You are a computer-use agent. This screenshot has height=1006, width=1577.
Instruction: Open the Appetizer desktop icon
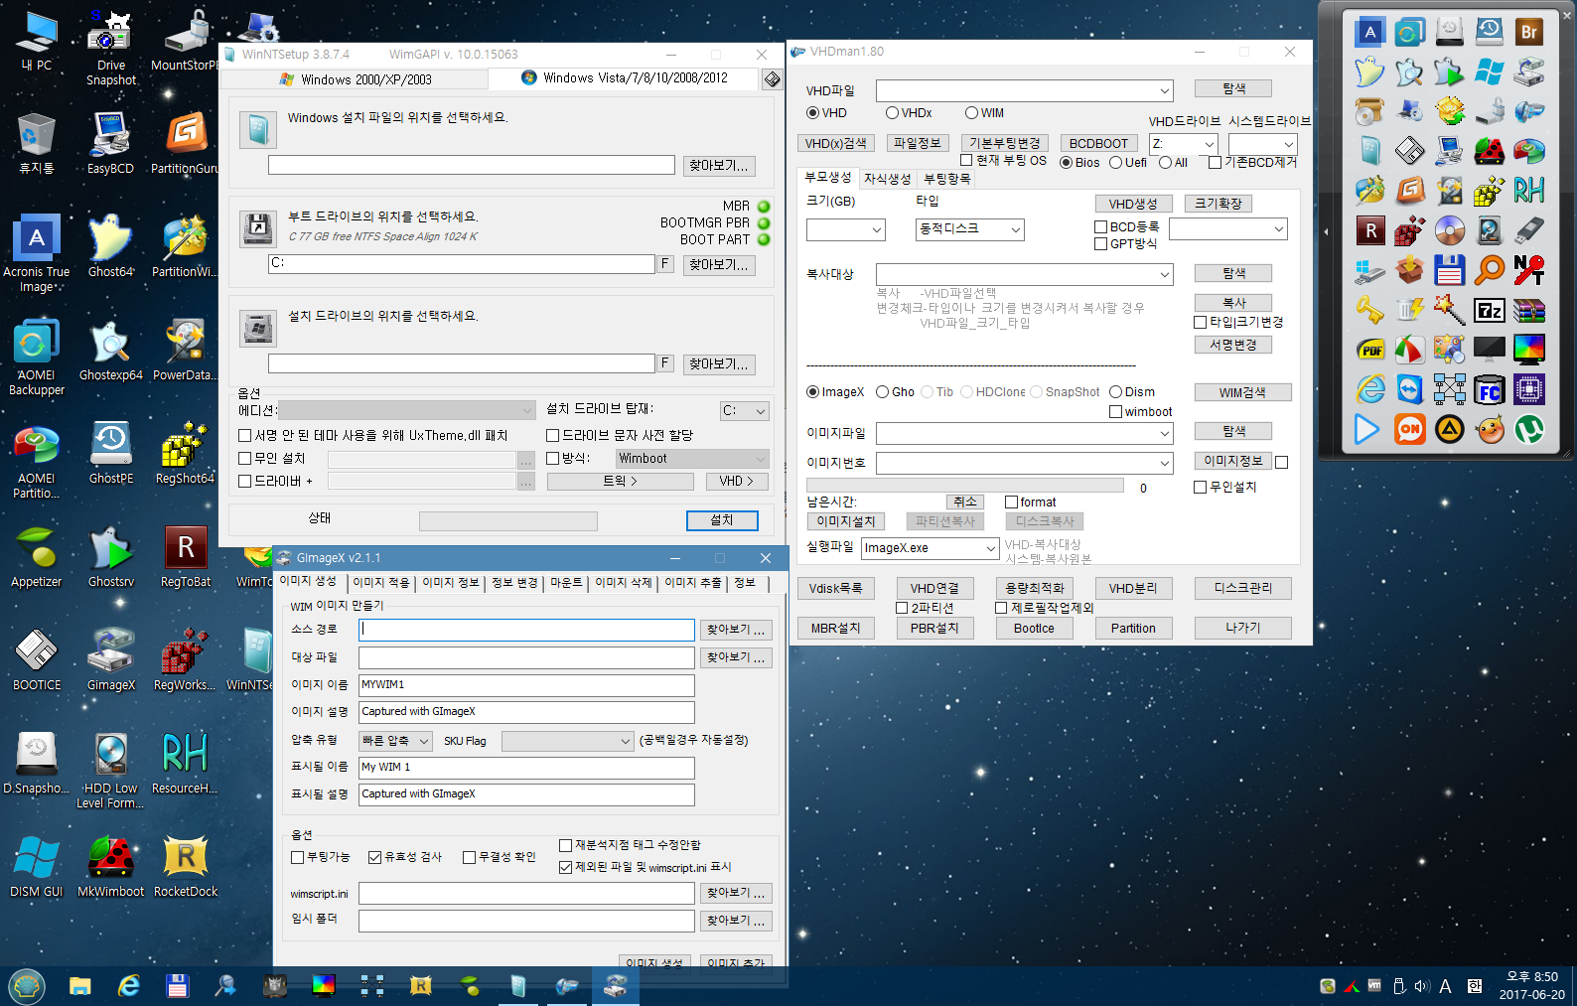(37, 556)
